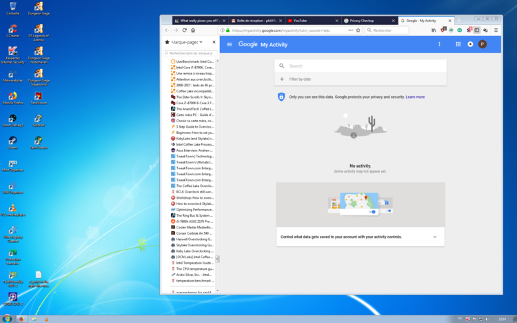Open the Firefox library icon
Viewport: 517px width, 323px height.
[434, 30]
